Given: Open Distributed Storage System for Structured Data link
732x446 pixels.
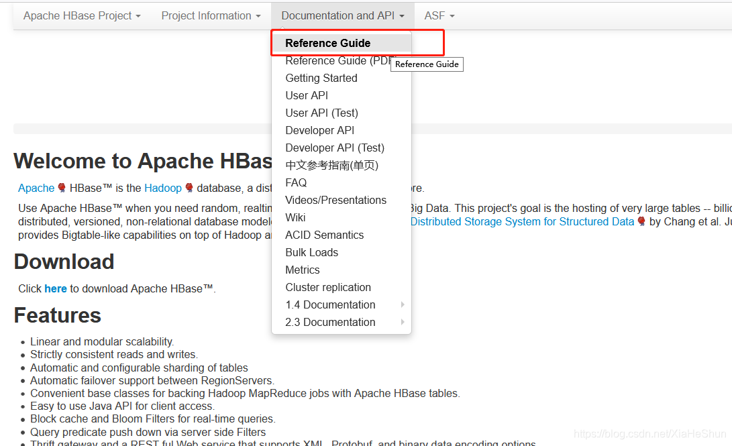Looking at the screenshot, I should 523,221.
